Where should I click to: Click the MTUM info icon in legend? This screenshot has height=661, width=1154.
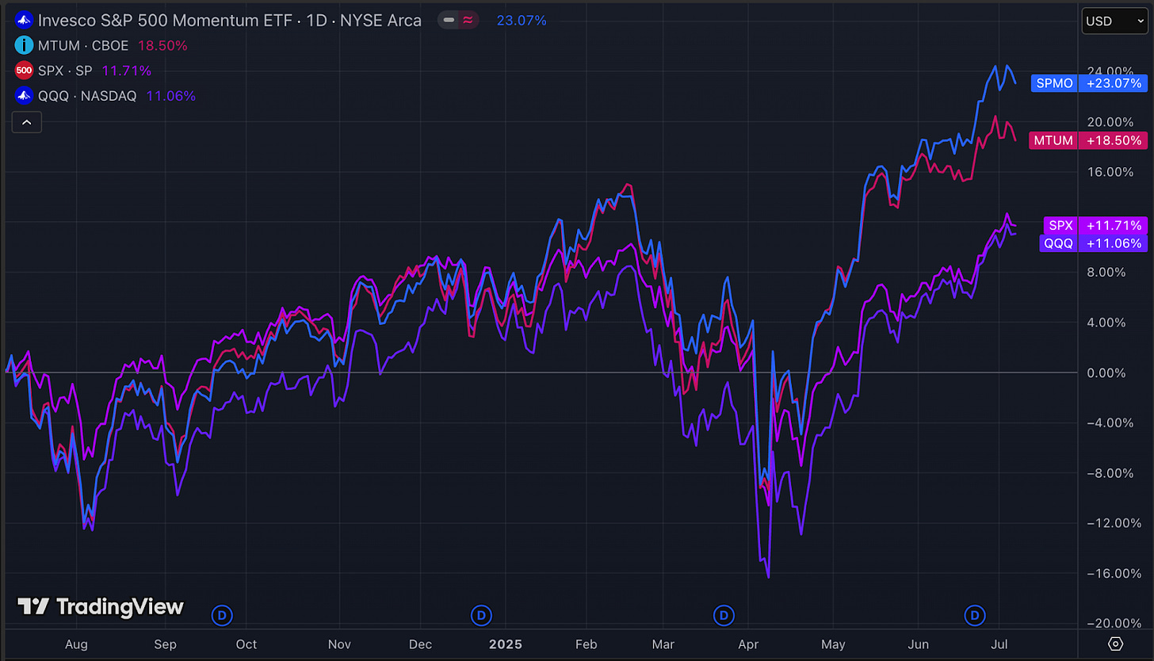[25, 45]
